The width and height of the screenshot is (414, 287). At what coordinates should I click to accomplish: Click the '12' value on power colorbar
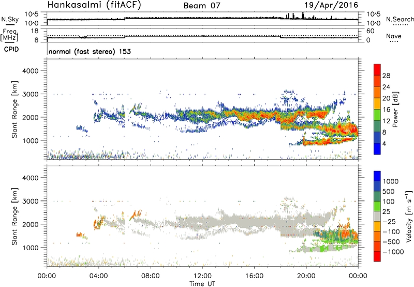point(386,121)
